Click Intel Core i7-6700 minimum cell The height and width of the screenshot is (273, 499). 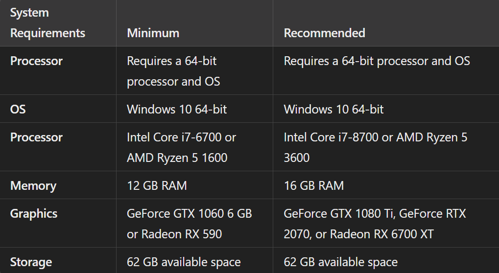click(x=181, y=147)
